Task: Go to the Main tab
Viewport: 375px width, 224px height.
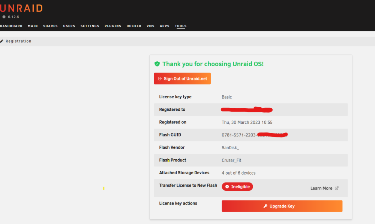Action: click(x=33, y=26)
